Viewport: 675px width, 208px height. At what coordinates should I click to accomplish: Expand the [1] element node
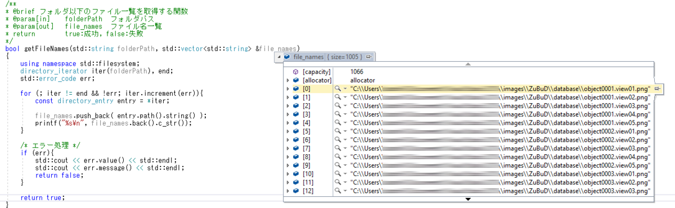[288, 97]
